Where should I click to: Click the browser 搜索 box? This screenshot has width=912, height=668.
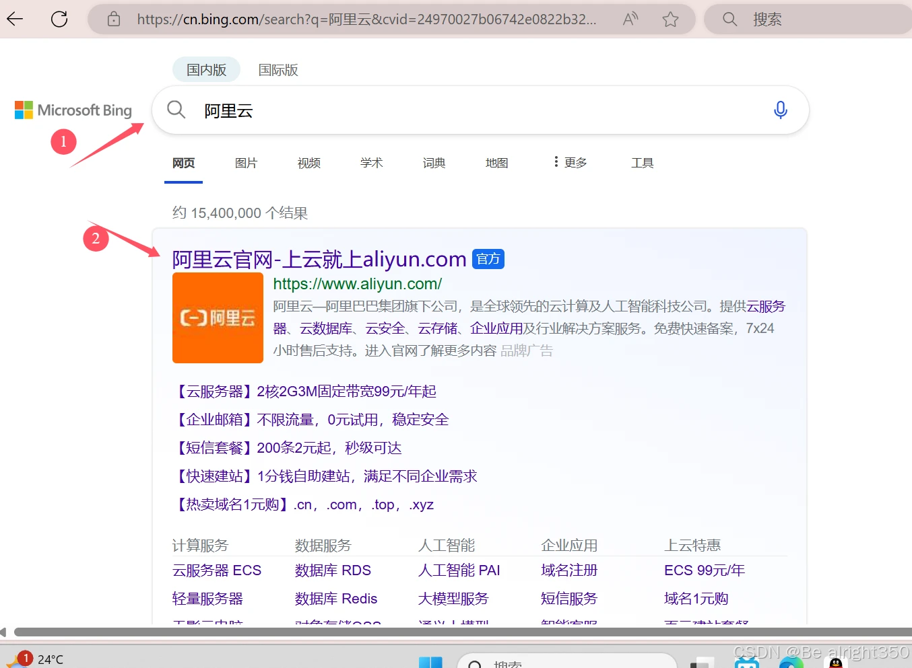[x=808, y=19]
